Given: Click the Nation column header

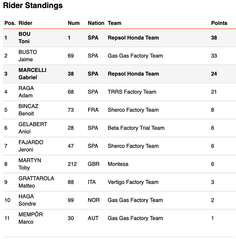Looking at the screenshot, I should click(96, 23).
